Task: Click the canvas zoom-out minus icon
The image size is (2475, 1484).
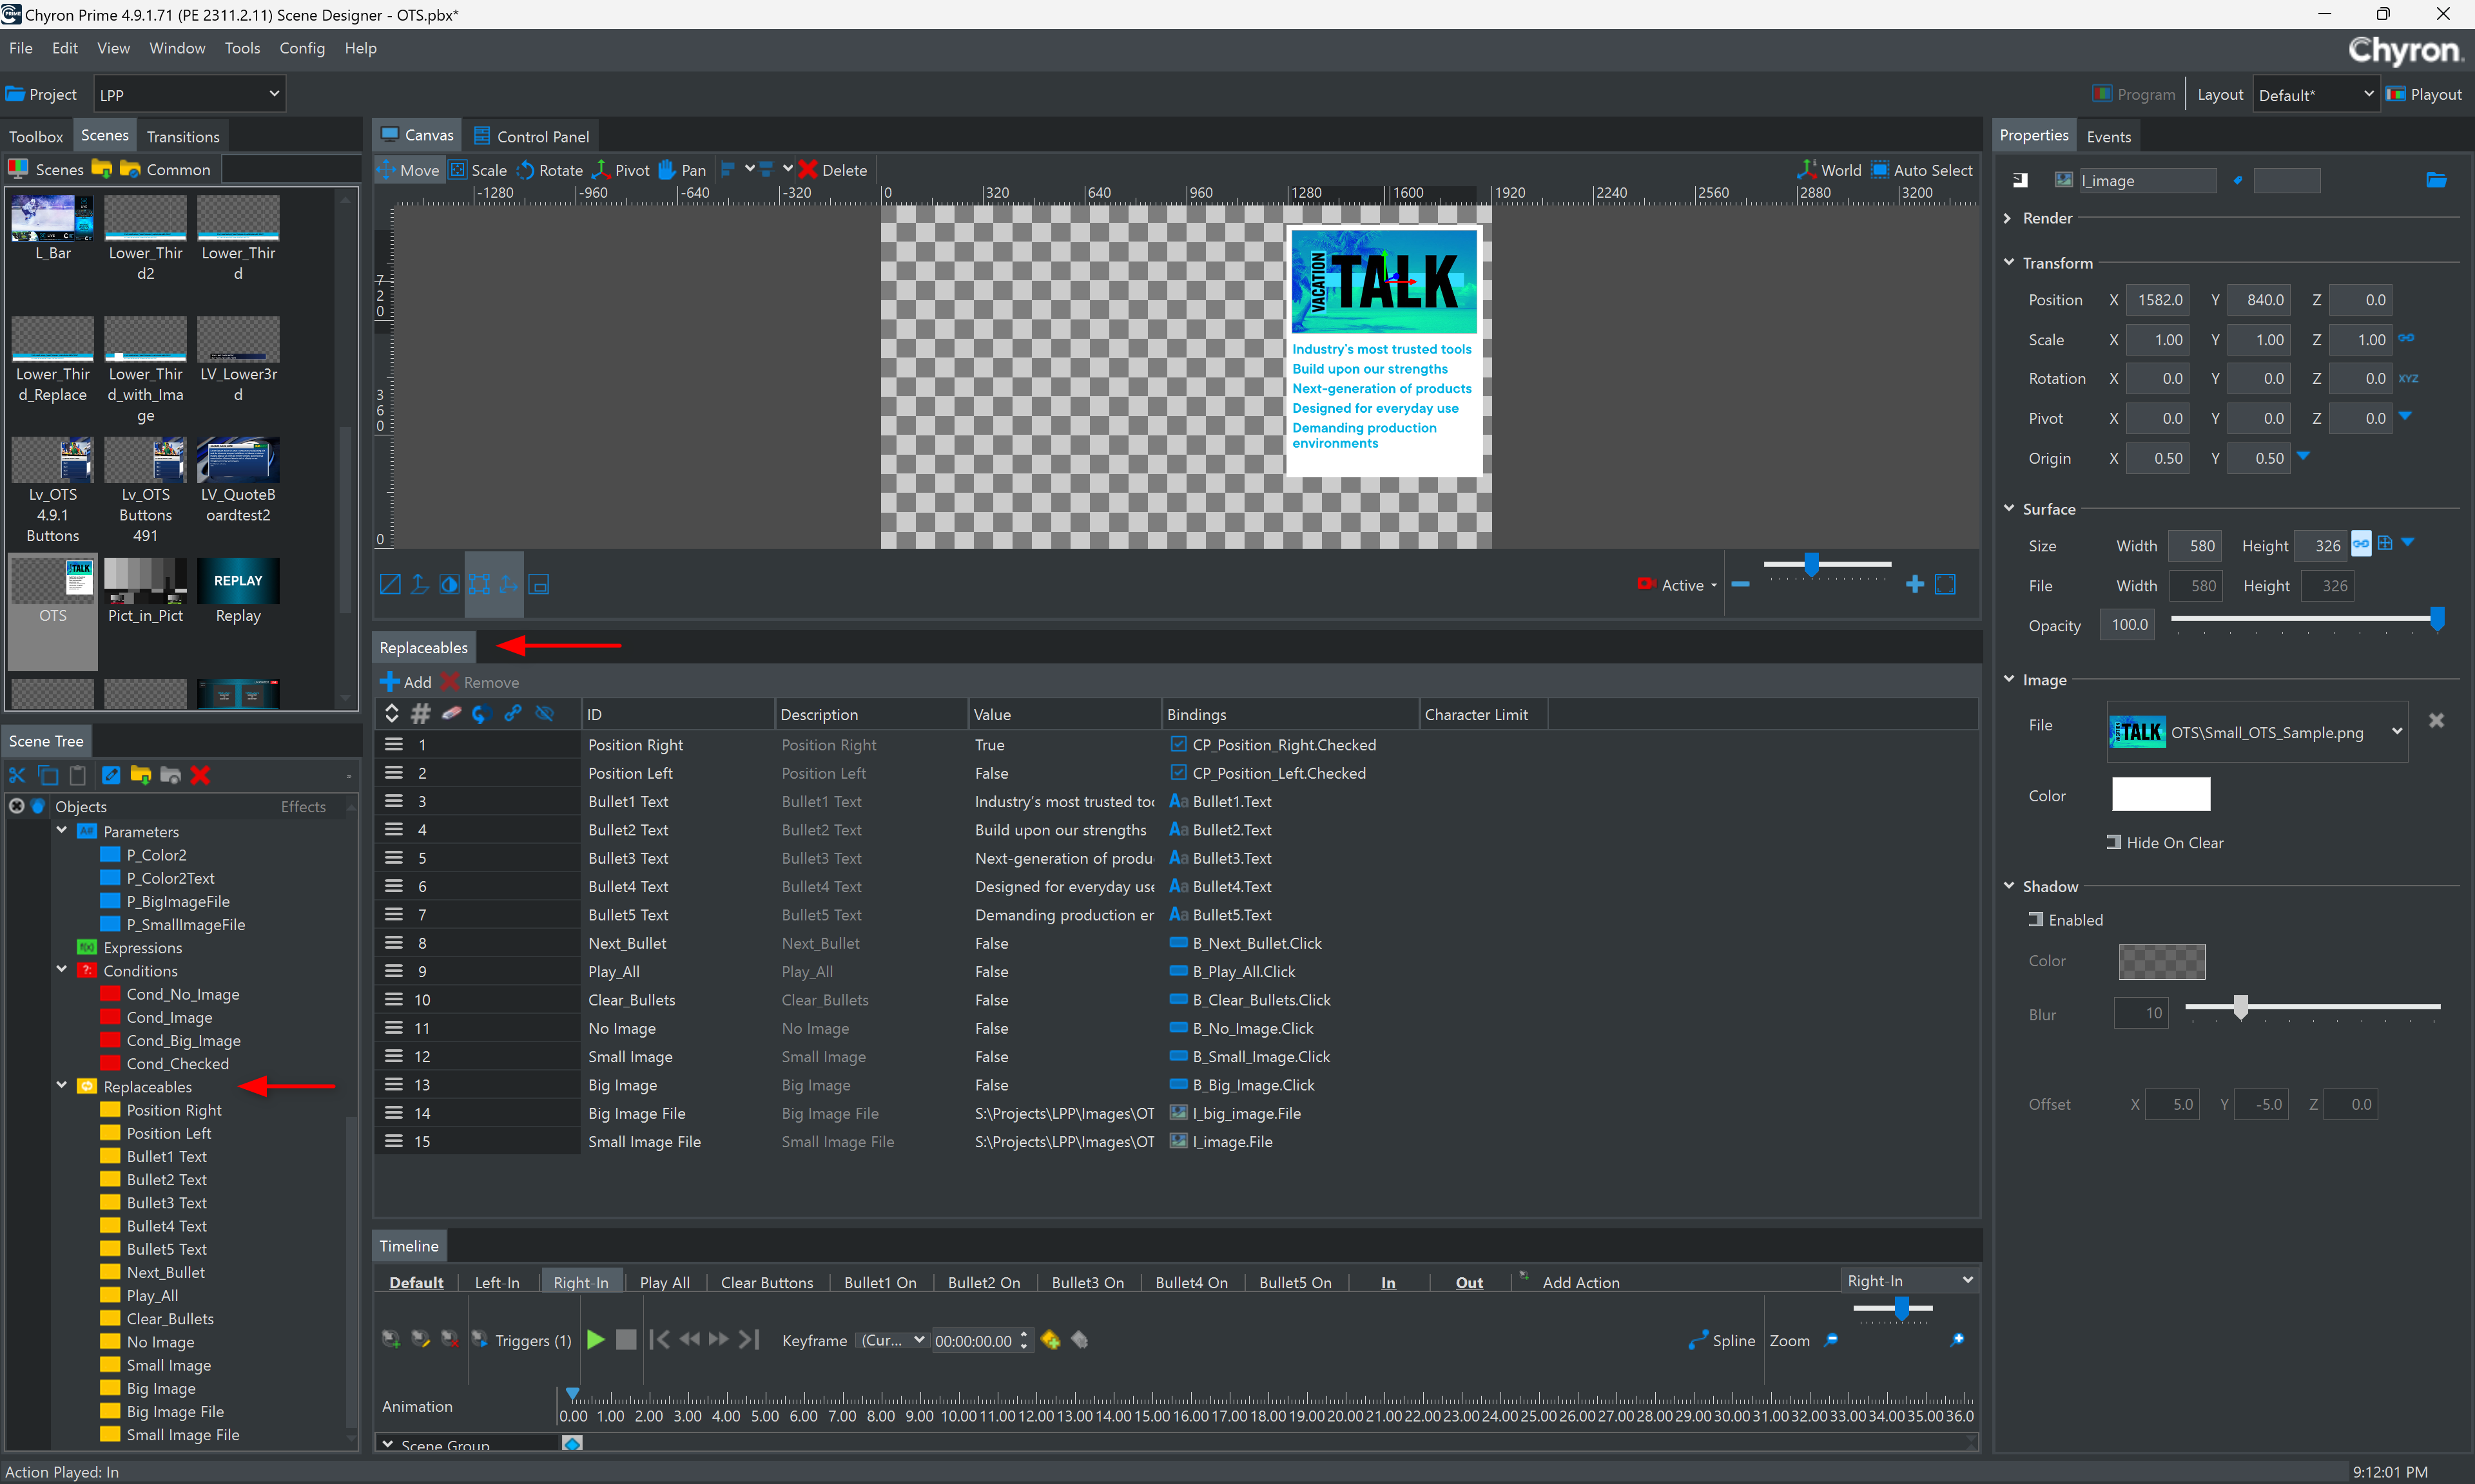Action: tap(1741, 585)
